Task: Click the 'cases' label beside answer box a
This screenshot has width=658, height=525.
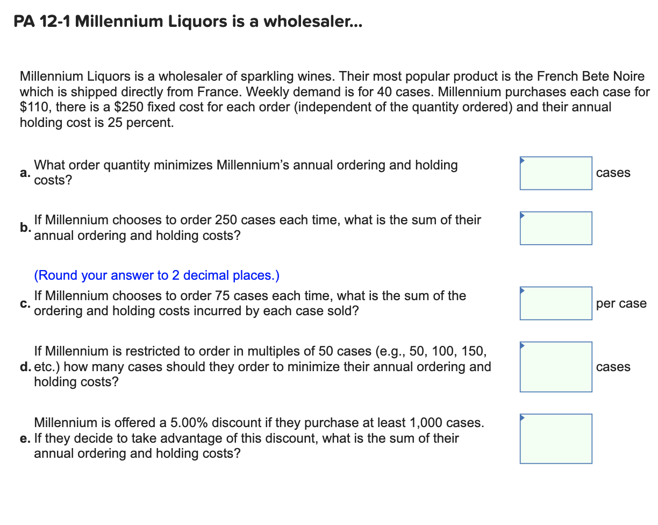Action: point(613,173)
